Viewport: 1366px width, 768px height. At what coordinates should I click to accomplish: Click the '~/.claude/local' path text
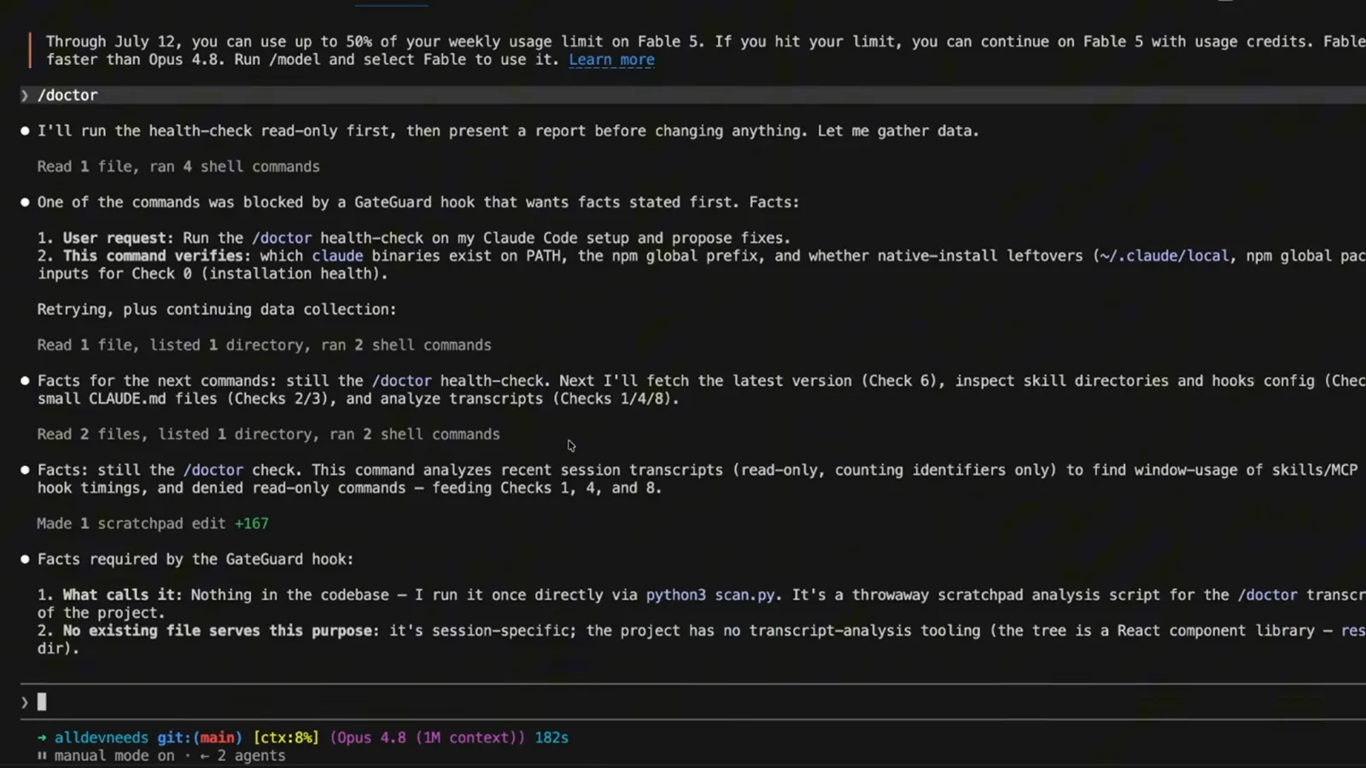(x=1165, y=256)
